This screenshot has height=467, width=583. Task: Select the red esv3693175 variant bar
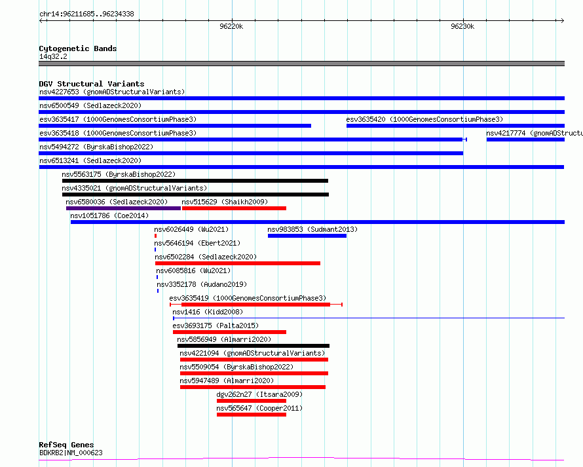click(x=229, y=332)
